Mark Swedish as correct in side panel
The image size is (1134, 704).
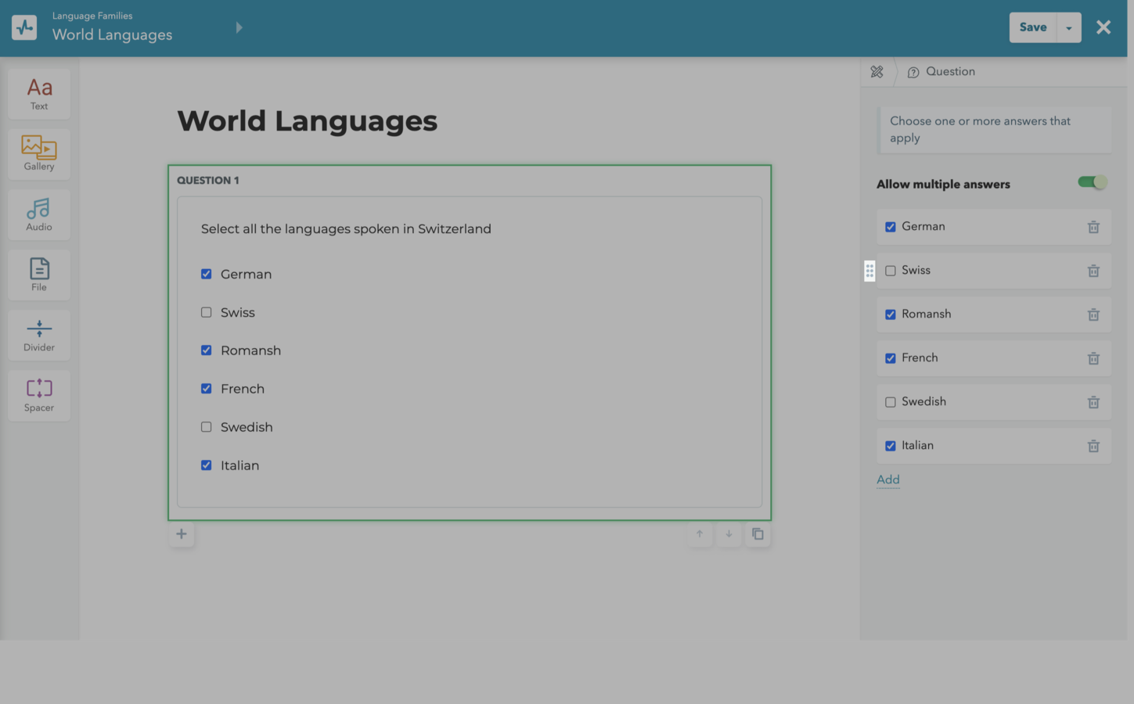pos(891,402)
